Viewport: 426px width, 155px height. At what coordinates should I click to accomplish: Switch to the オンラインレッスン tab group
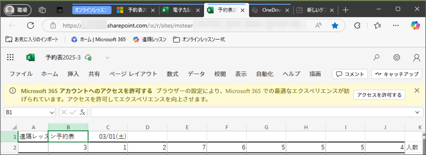pyautogui.click(x=92, y=10)
